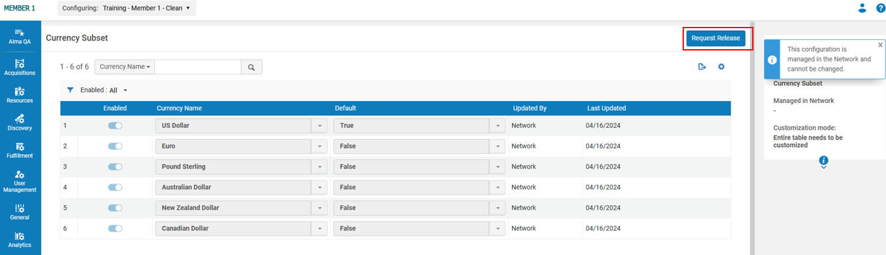Open the user profile icon
Screen dimensions: 886x255
(862, 8)
